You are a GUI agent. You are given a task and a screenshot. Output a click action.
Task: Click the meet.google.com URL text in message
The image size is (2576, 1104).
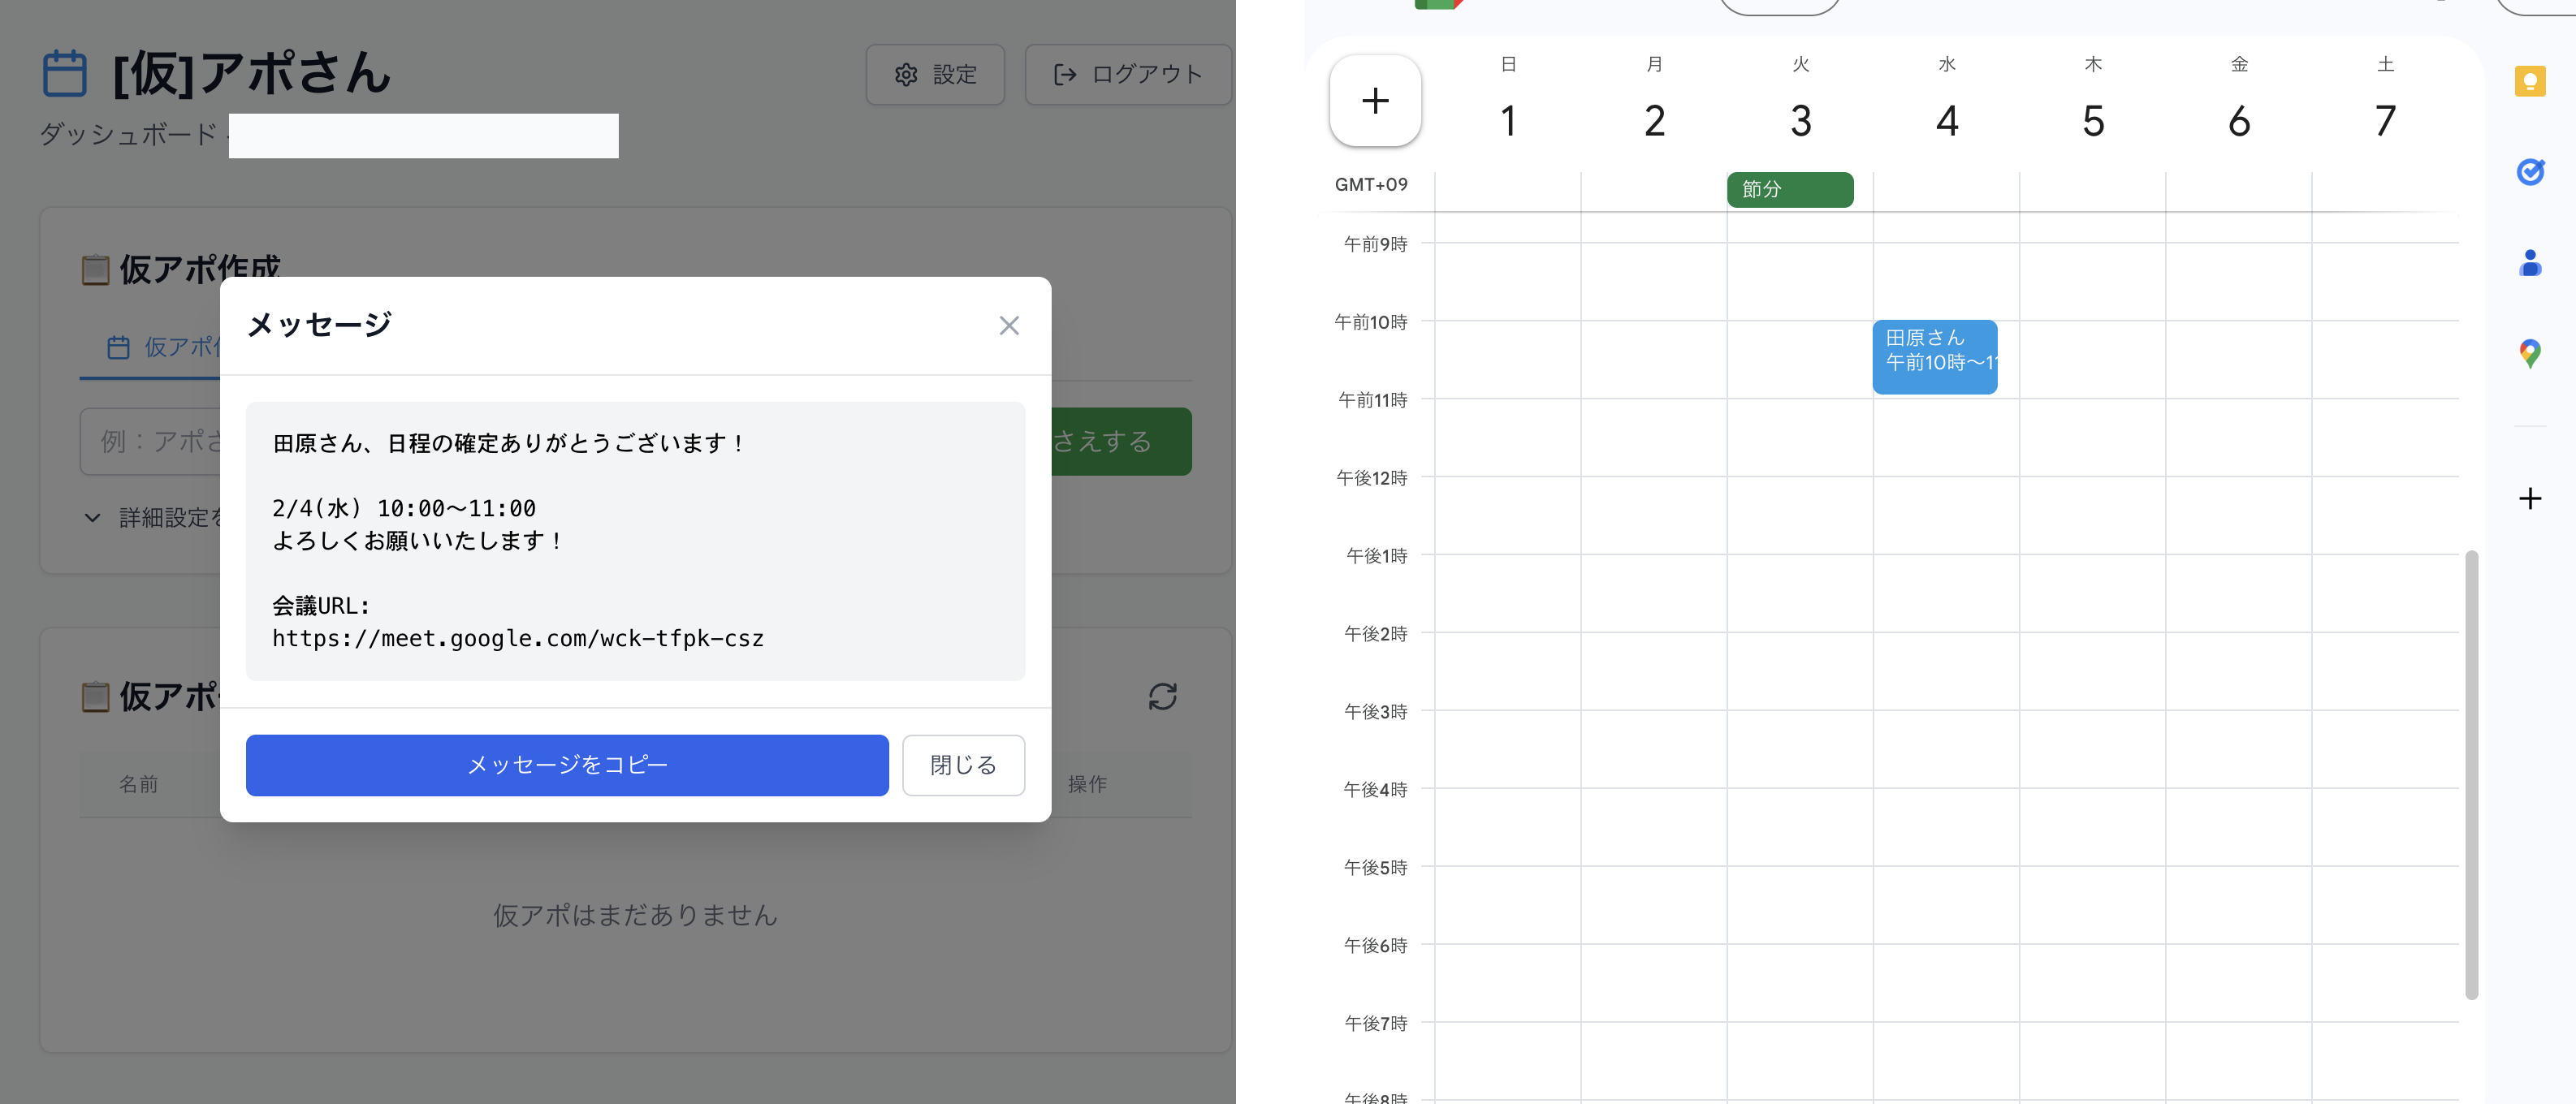click(518, 639)
